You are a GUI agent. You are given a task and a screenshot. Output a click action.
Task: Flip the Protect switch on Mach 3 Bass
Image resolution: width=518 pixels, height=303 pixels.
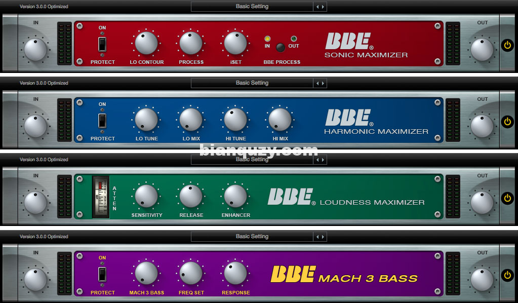click(x=102, y=274)
